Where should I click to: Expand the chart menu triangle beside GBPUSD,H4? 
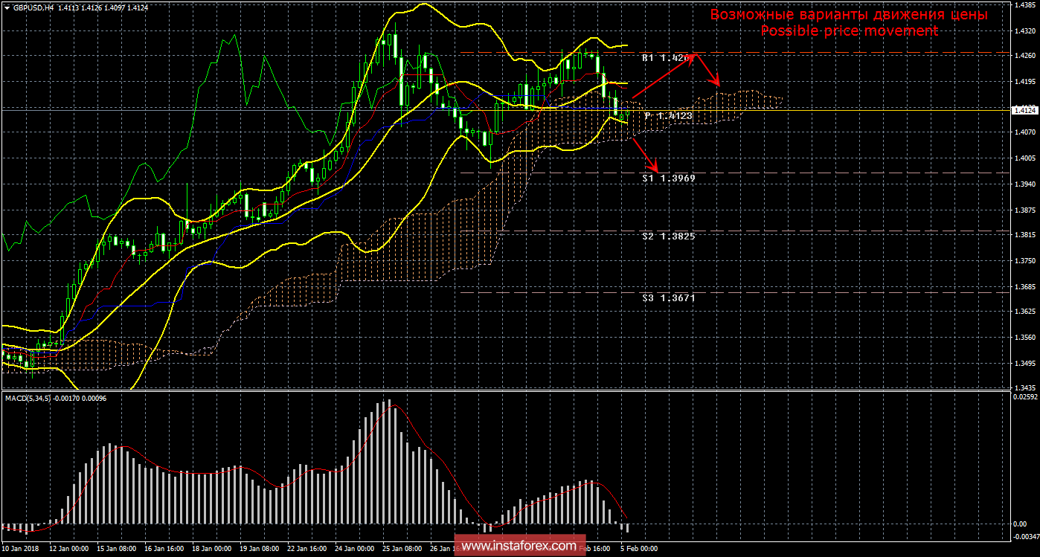pyautogui.click(x=7, y=7)
